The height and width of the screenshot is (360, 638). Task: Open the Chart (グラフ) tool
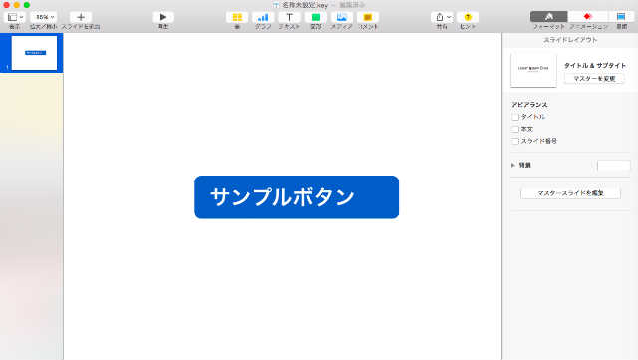(263, 17)
